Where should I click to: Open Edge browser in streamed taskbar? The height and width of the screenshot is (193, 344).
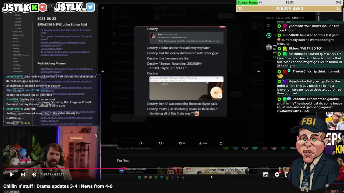pos(162,177)
